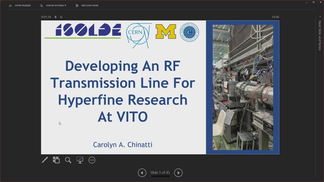Advance to the next slide

[x=178, y=173]
